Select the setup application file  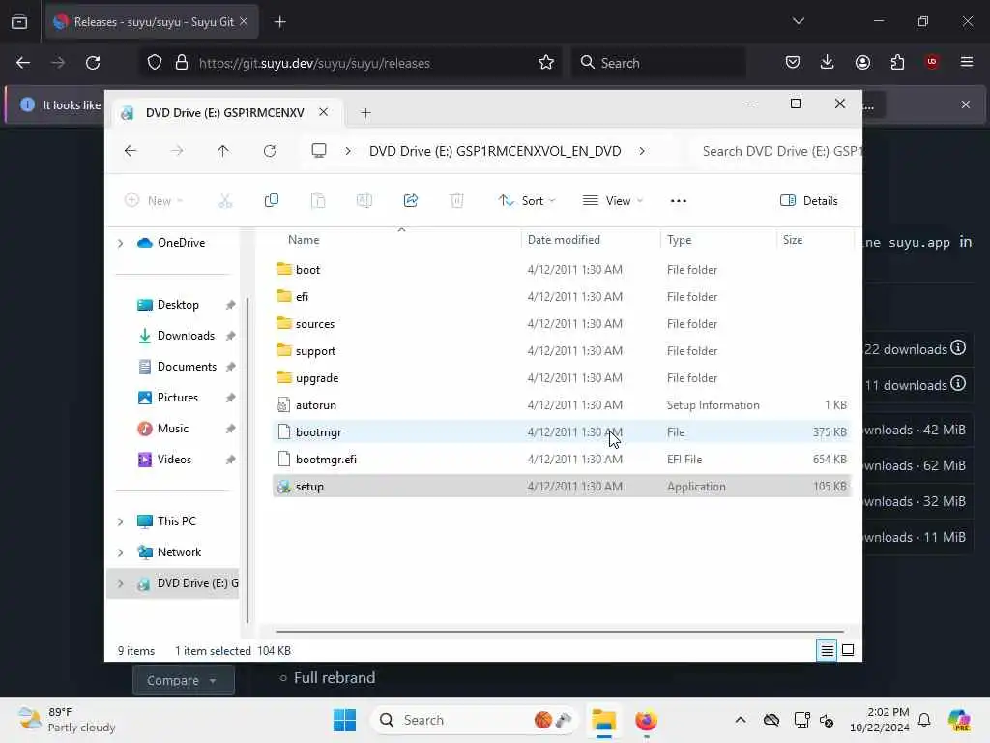562,487
